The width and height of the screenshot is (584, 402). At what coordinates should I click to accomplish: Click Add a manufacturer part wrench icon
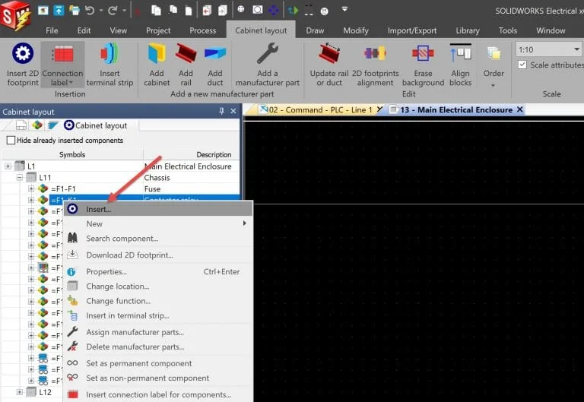[x=267, y=55]
